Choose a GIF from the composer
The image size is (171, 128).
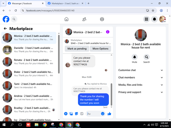pos(82,114)
